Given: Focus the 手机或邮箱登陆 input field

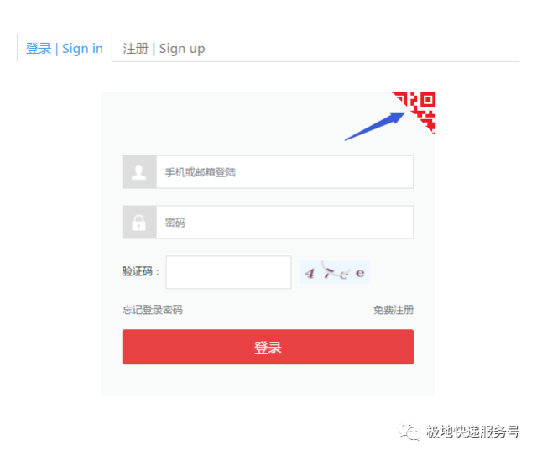Looking at the screenshot, I should (x=284, y=172).
